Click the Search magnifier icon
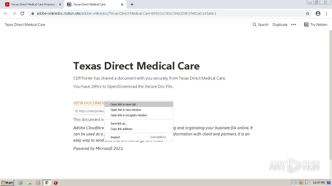The height and width of the screenshot is (186, 332). (x=254, y=25)
